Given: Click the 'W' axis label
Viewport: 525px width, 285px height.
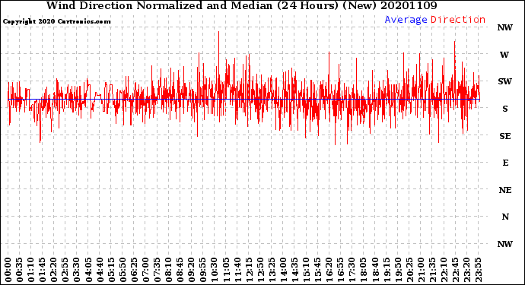Looking at the screenshot, I should (x=504, y=55).
